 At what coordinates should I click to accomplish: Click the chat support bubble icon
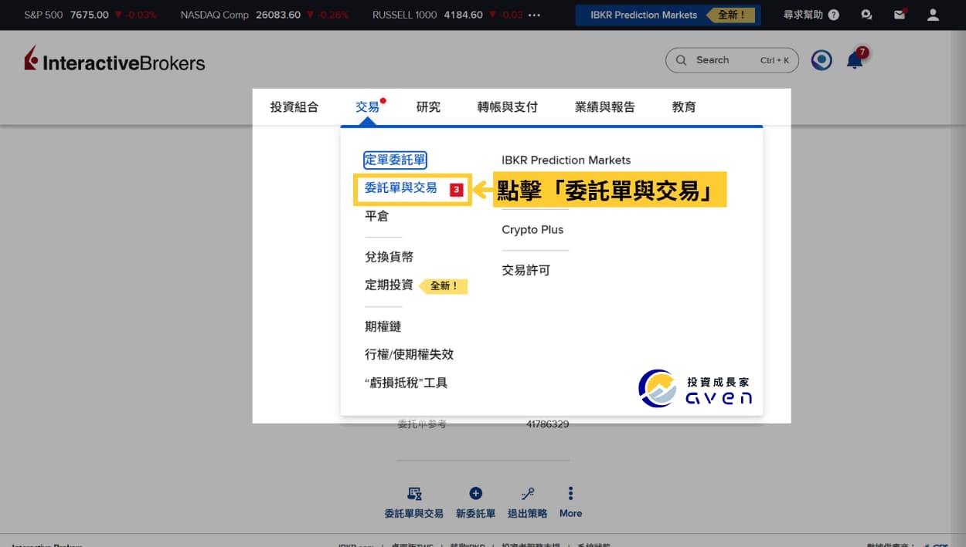point(866,15)
